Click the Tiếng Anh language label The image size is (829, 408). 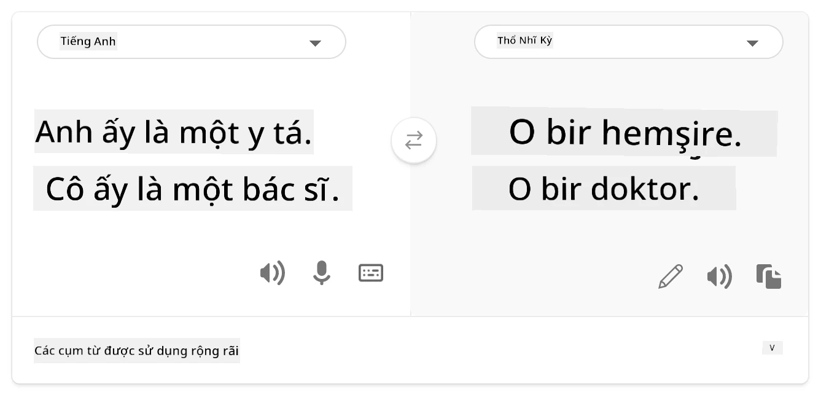pos(88,42)
